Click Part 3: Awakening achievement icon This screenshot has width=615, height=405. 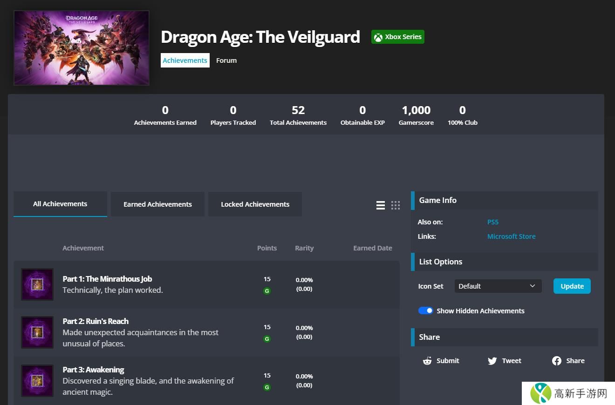click(x=37, y=381)
